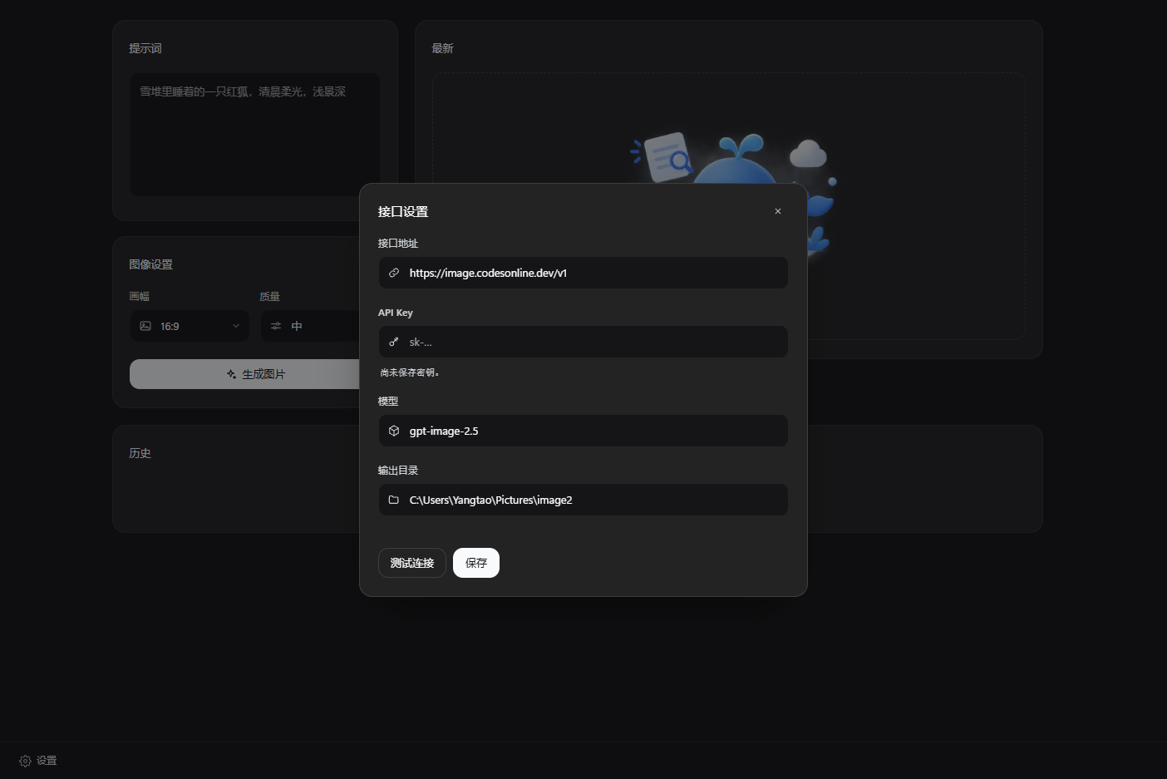The width and height of the screenshot is (1167, 779).
Task: Click the sliders icon in 质量 selector
Action: [x=276, y=326]
